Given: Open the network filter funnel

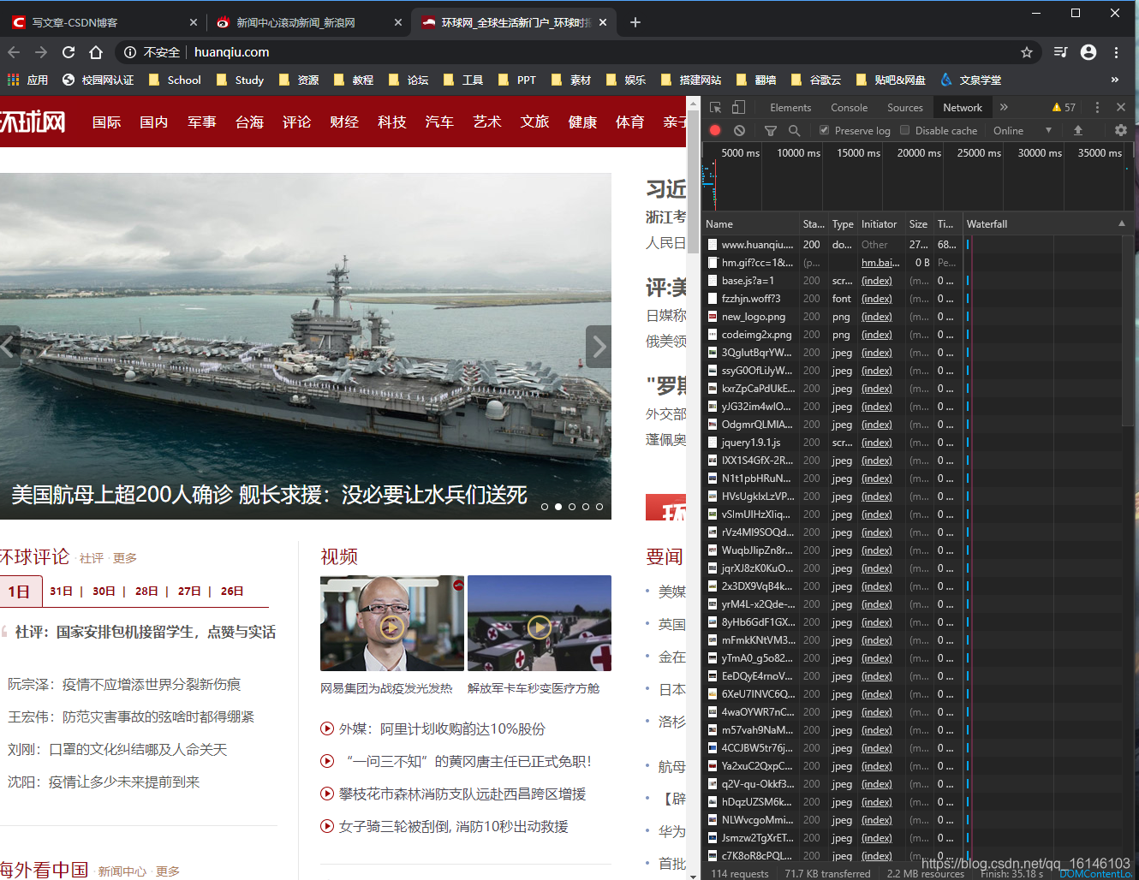Looking at the screenshot, I should [x=771, y=130].
